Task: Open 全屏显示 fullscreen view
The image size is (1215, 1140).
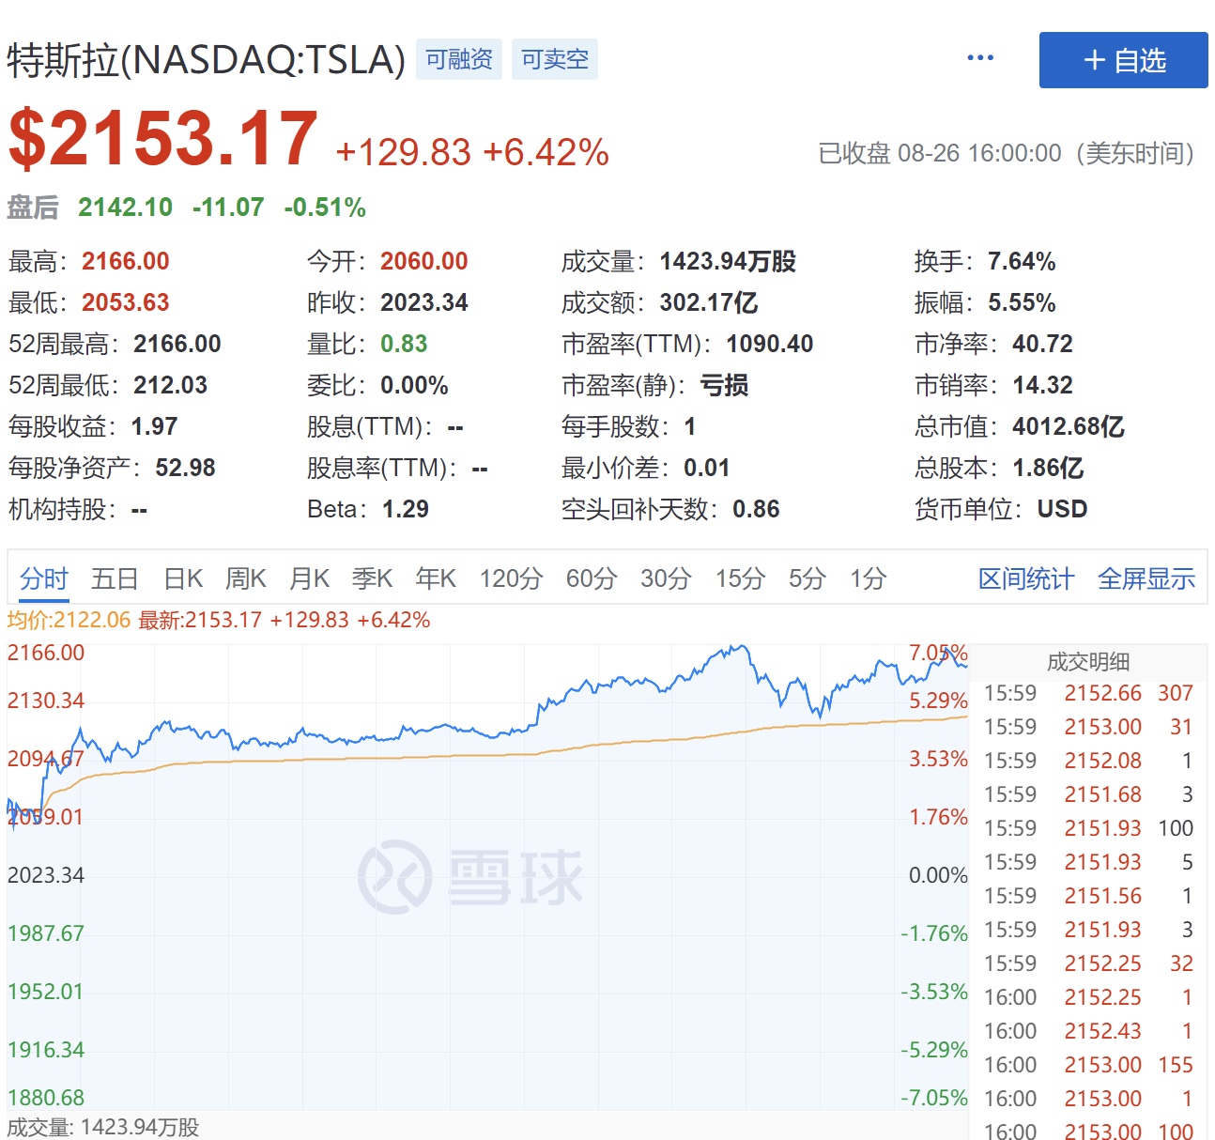Action: (x=1146, y=578)
